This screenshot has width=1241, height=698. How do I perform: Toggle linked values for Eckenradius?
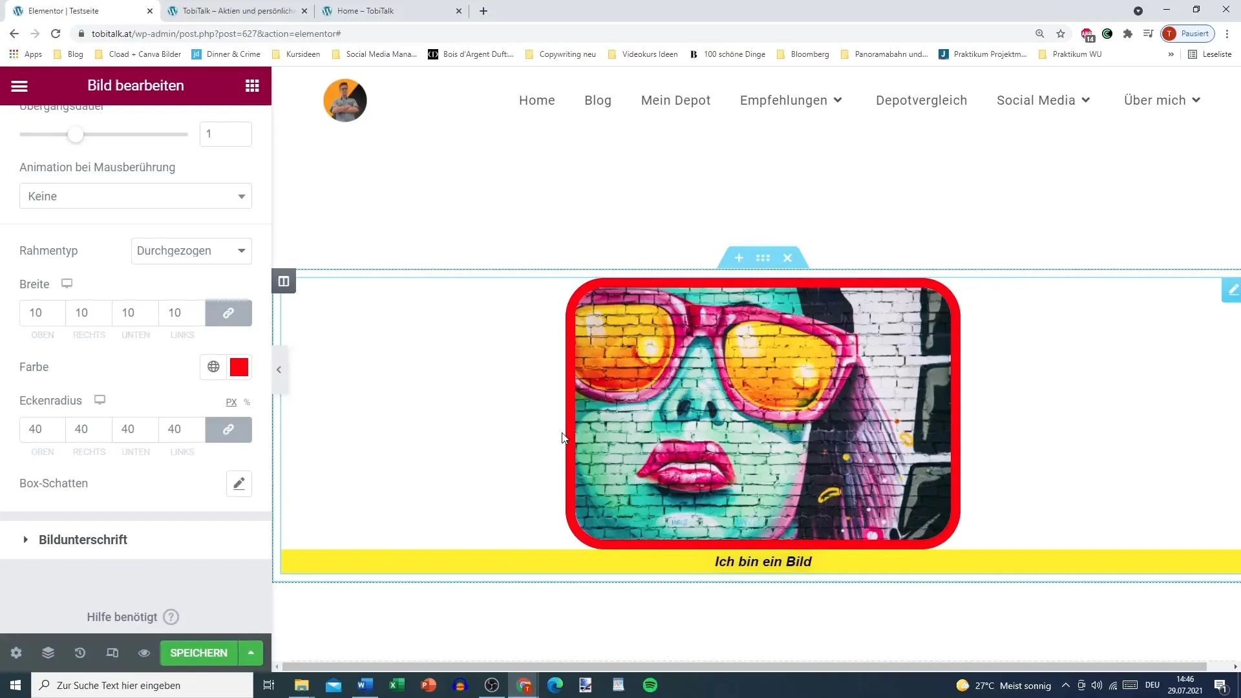[x=228, y=429]
